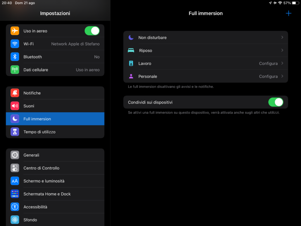Tap the Riposo bed icon

(131, 50)
